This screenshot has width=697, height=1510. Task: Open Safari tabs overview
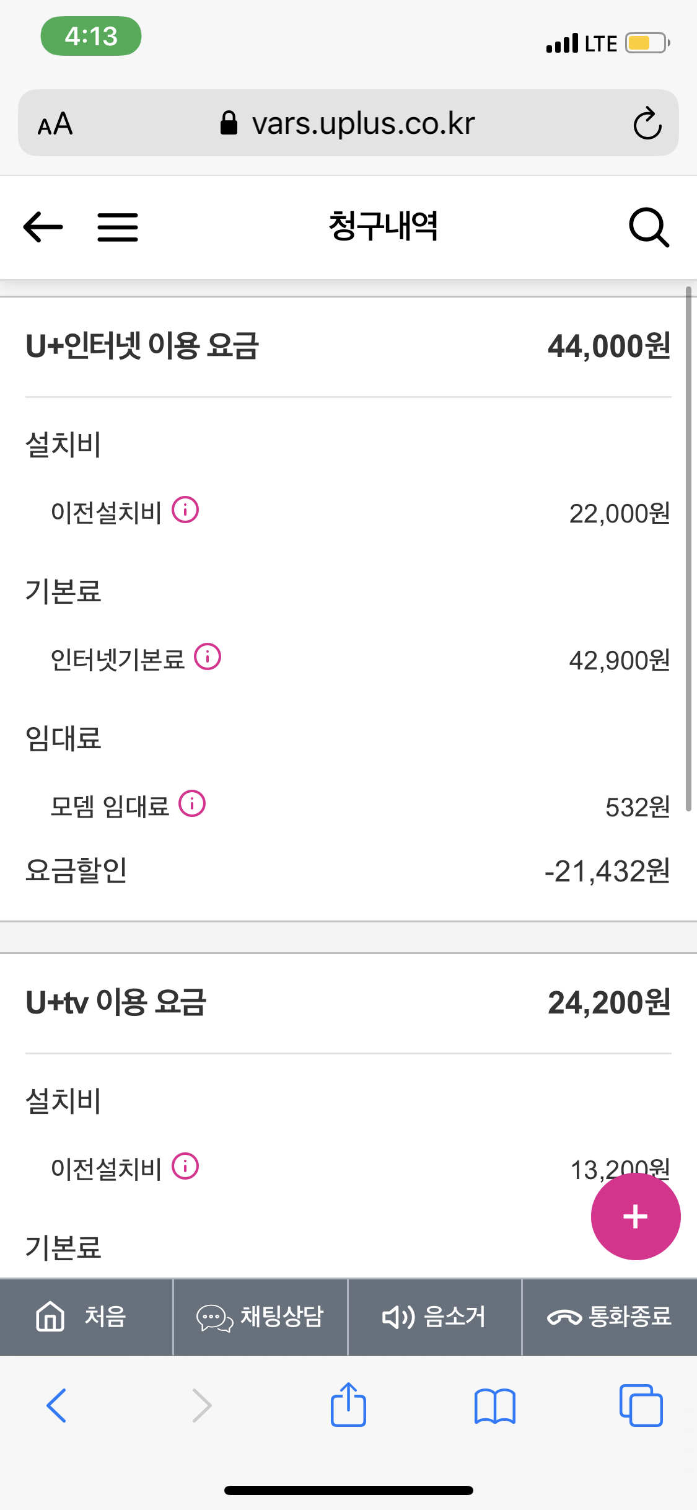point(641,1405)
